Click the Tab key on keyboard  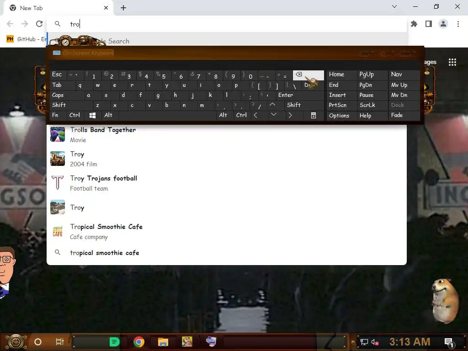click(x=63, y=85)
